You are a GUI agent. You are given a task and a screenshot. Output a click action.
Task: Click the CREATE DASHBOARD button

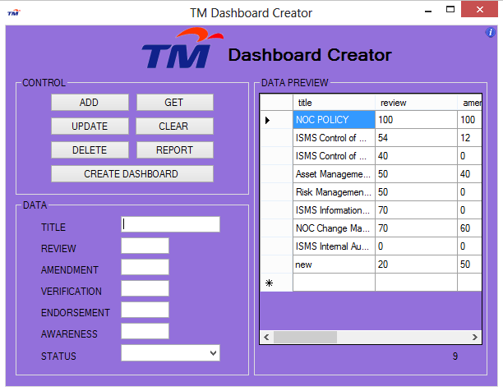(132, 173)
